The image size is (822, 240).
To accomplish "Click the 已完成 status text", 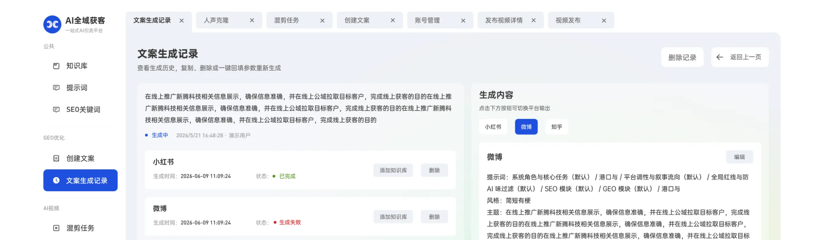I will tap(287, 176).
